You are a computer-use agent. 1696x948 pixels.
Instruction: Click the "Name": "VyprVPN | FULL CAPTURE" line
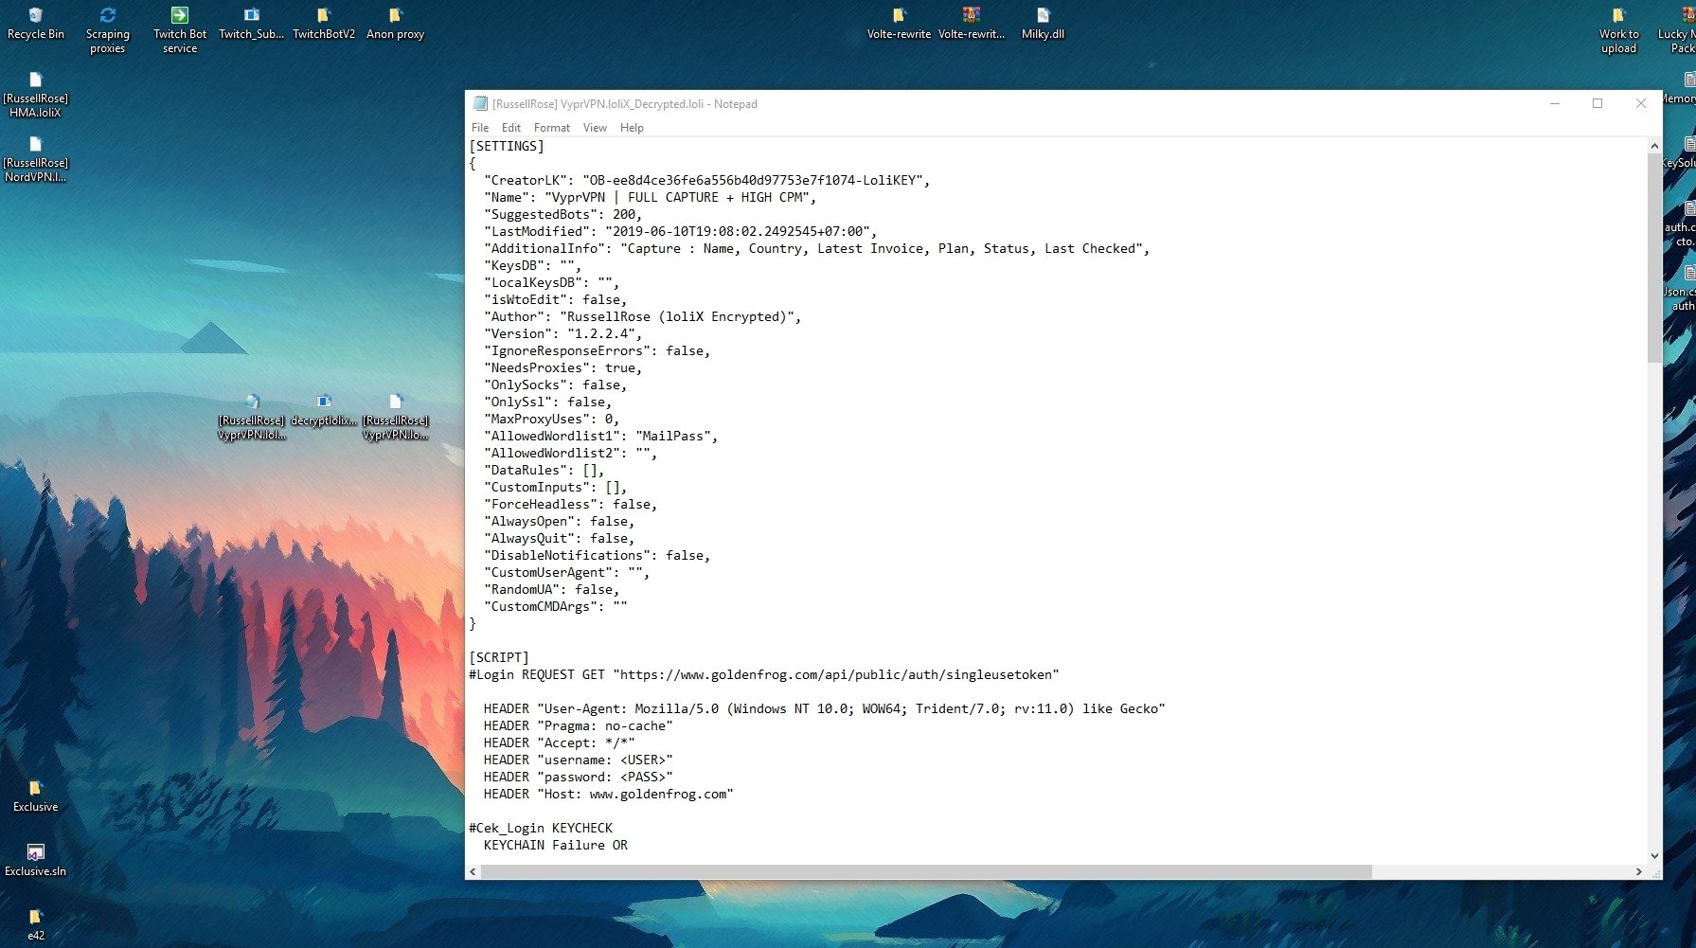coord(650,197)
